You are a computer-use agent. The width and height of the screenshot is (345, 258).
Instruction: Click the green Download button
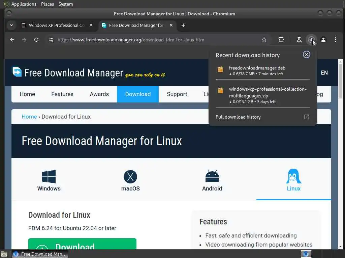[x=82, y=244]
